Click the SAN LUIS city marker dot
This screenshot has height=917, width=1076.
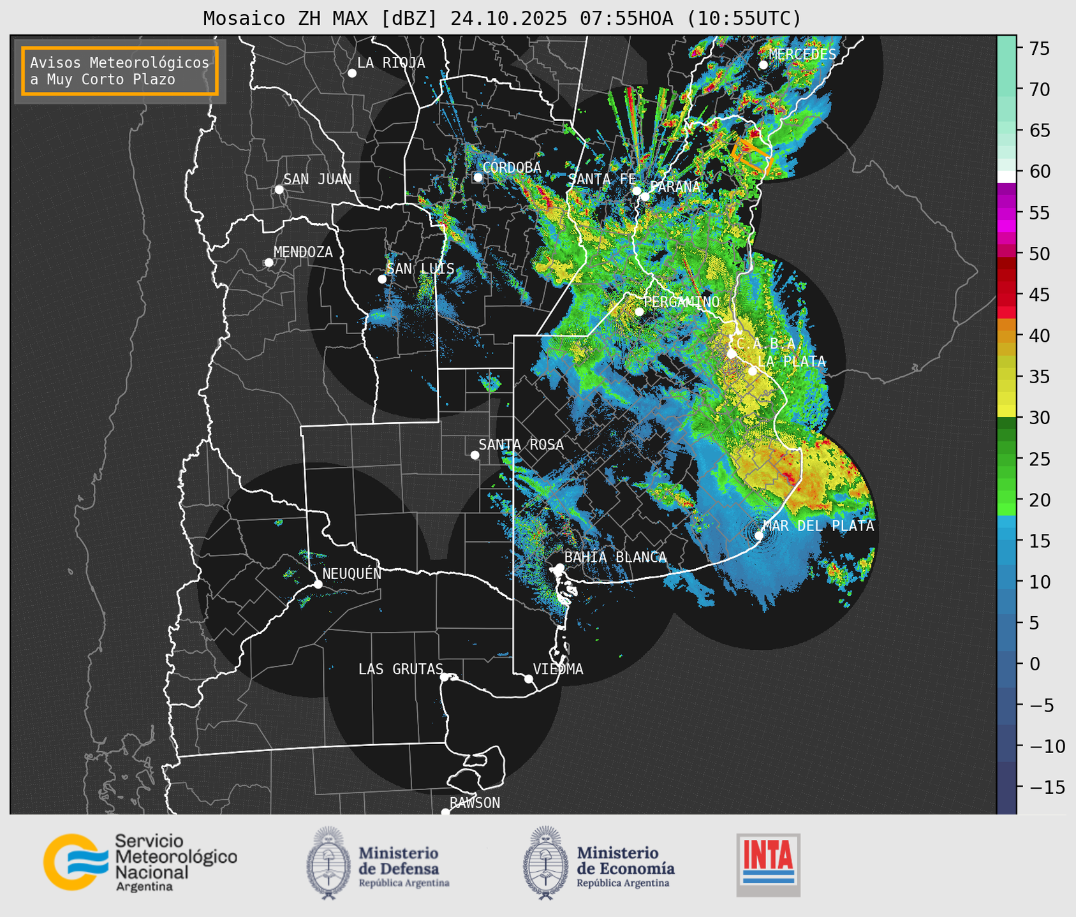[x=382, y=279]
